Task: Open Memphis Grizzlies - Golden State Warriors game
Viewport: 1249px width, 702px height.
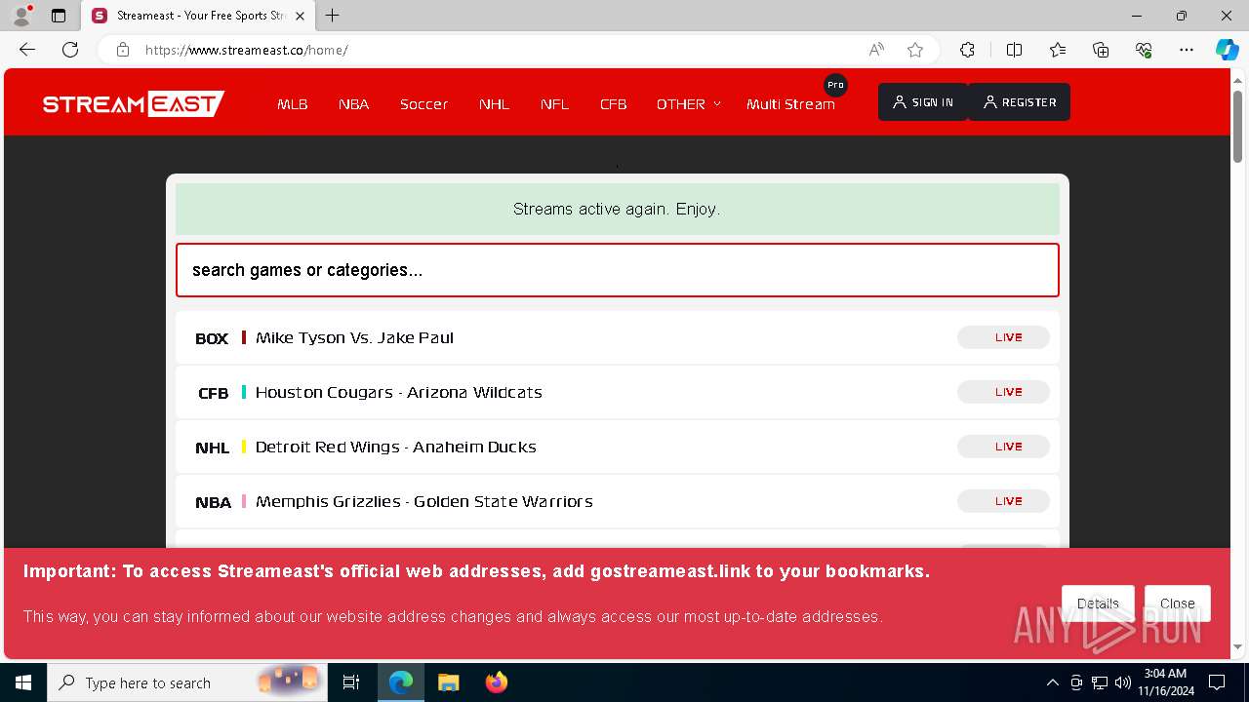Action: (x=423, y=501)
